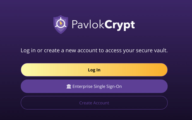
Task: Click the lightning bolt inside the shield
Action: click(61, 23)
